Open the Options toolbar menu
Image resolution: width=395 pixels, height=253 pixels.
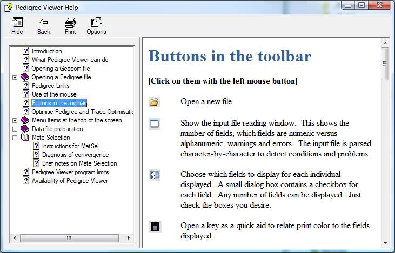[x=96, y=26]
